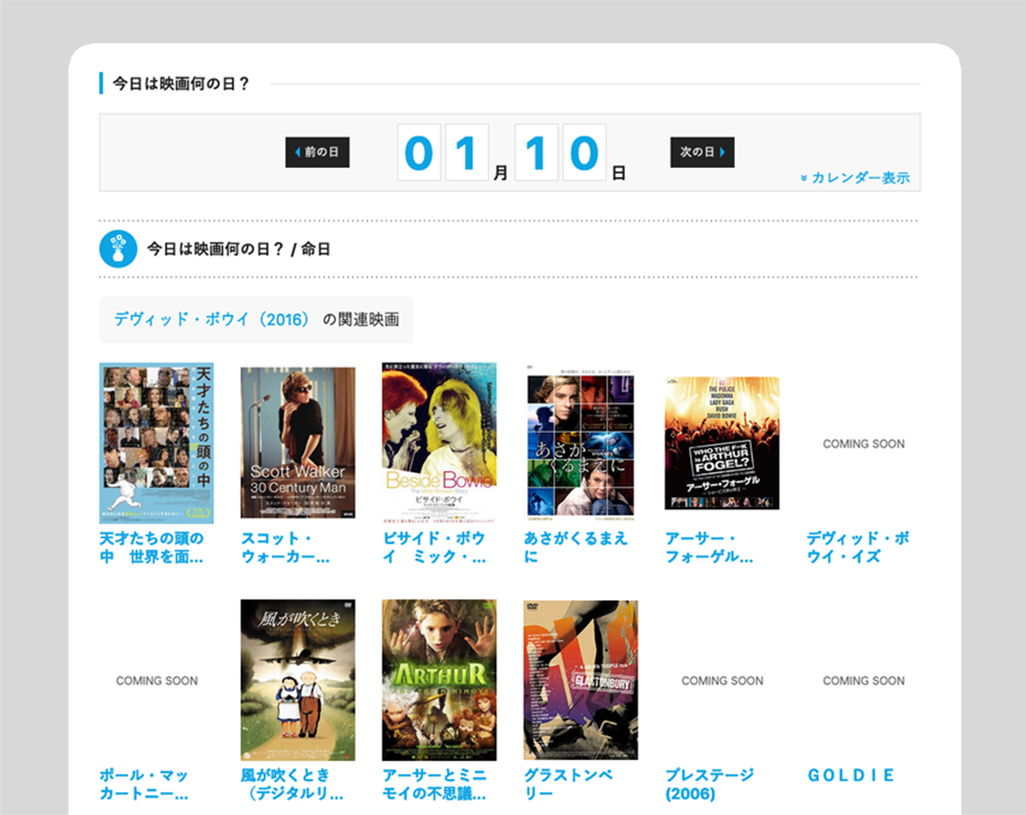Click the first day digit tile 1

click(x=536, y=152)
